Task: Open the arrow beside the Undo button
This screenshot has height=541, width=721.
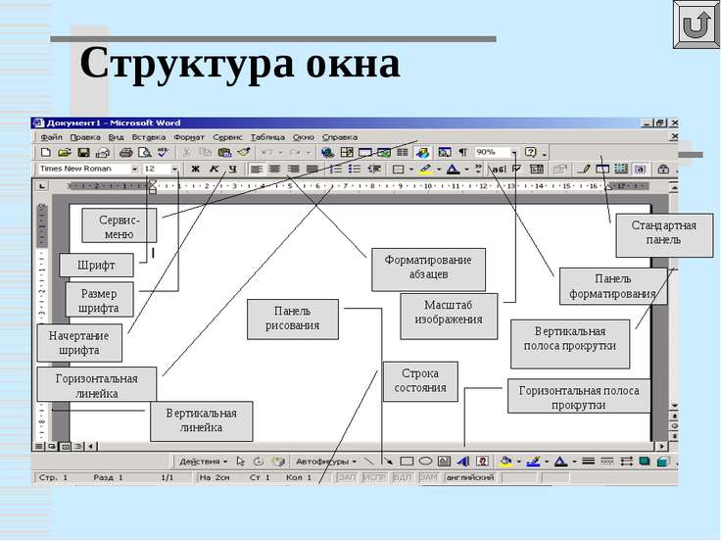Action: pyautogui.click(x=280, y=152)
